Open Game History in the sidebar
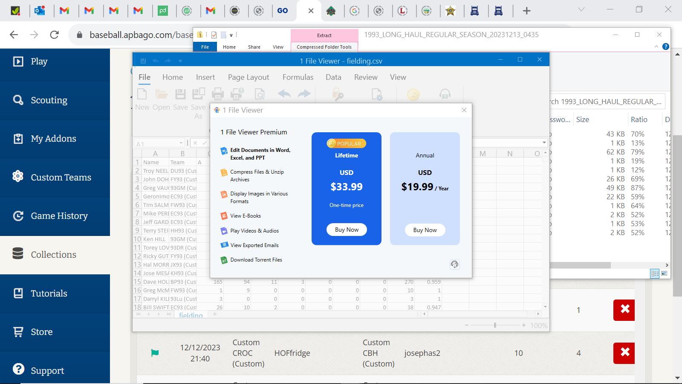This screenshot has height=384, width=682. (x=55, y=216)
